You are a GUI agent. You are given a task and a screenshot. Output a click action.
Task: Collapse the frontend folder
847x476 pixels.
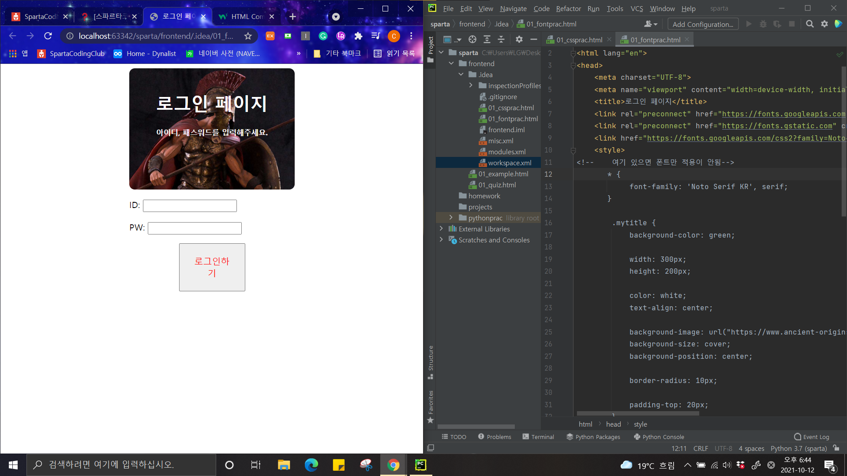tap(451, 63)
